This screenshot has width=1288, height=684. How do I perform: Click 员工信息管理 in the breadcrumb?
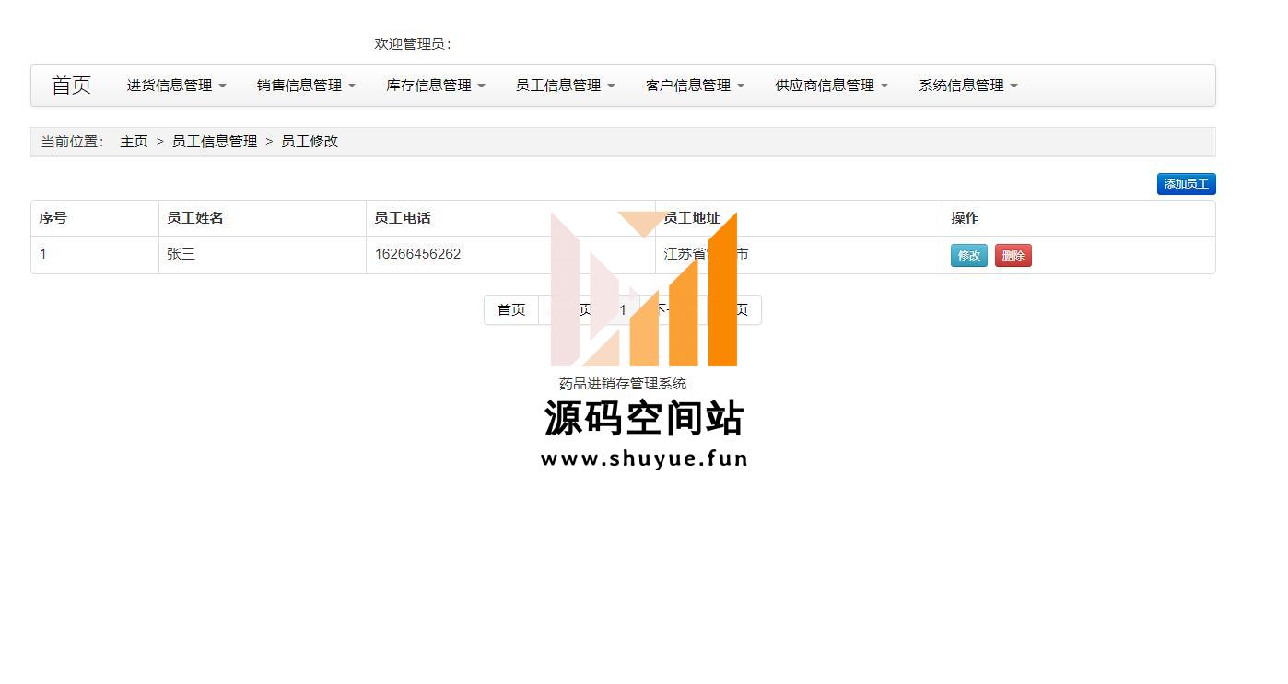click(x=215, y=142)
